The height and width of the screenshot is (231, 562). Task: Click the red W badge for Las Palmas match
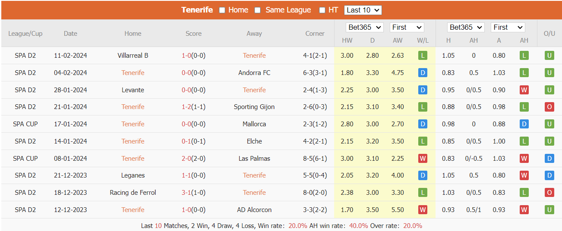(423, 159)
